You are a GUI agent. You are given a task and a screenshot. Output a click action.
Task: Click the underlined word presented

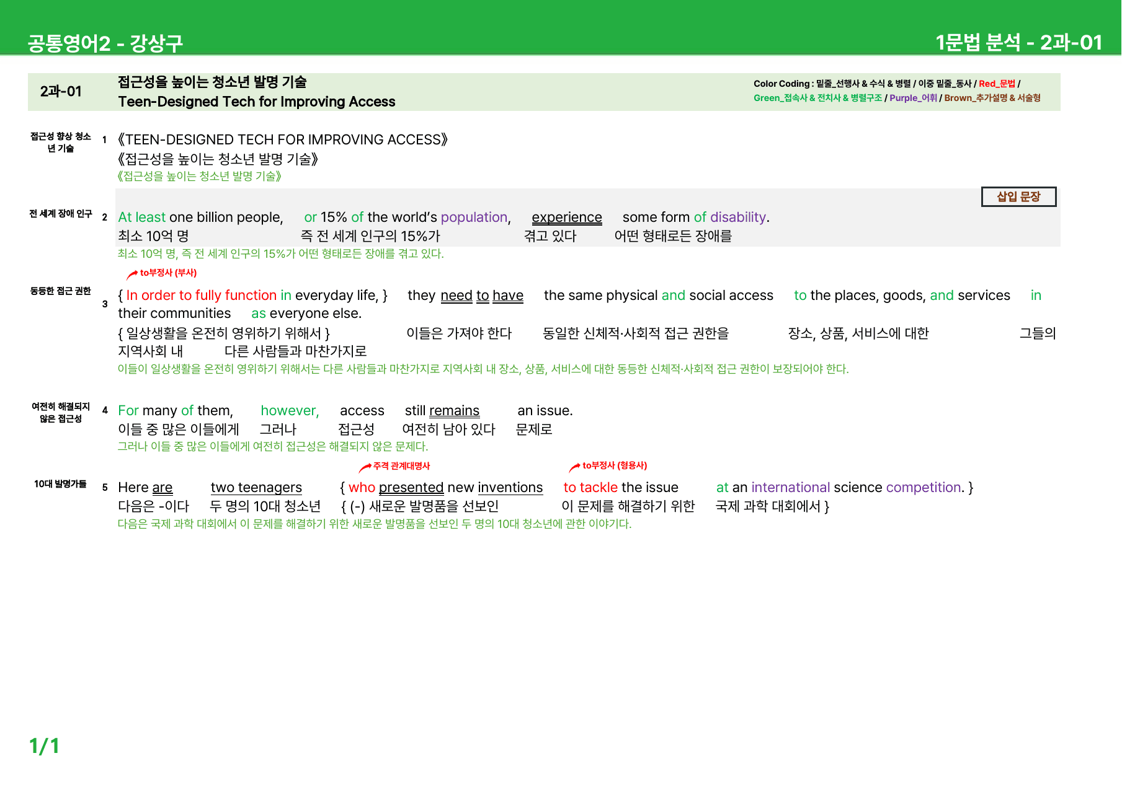click(411, 488)
